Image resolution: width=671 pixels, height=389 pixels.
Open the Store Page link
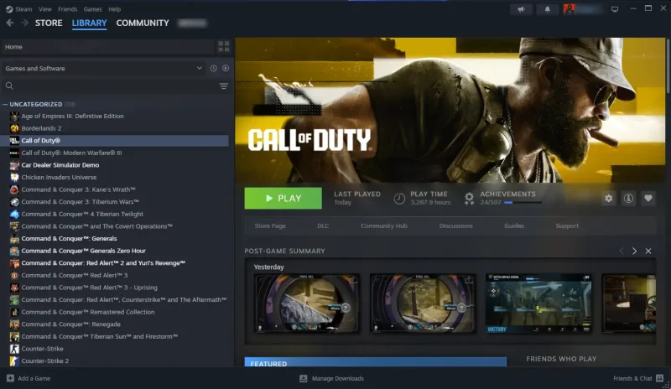[270, 226]
